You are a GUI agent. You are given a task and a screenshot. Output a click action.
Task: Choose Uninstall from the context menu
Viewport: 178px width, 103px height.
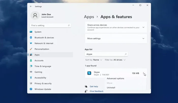click(x=111, y=88)
